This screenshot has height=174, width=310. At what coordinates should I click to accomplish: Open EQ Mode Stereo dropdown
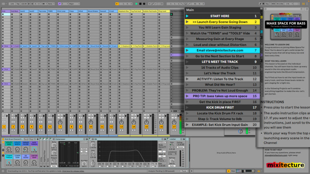(x=162, y=147)
